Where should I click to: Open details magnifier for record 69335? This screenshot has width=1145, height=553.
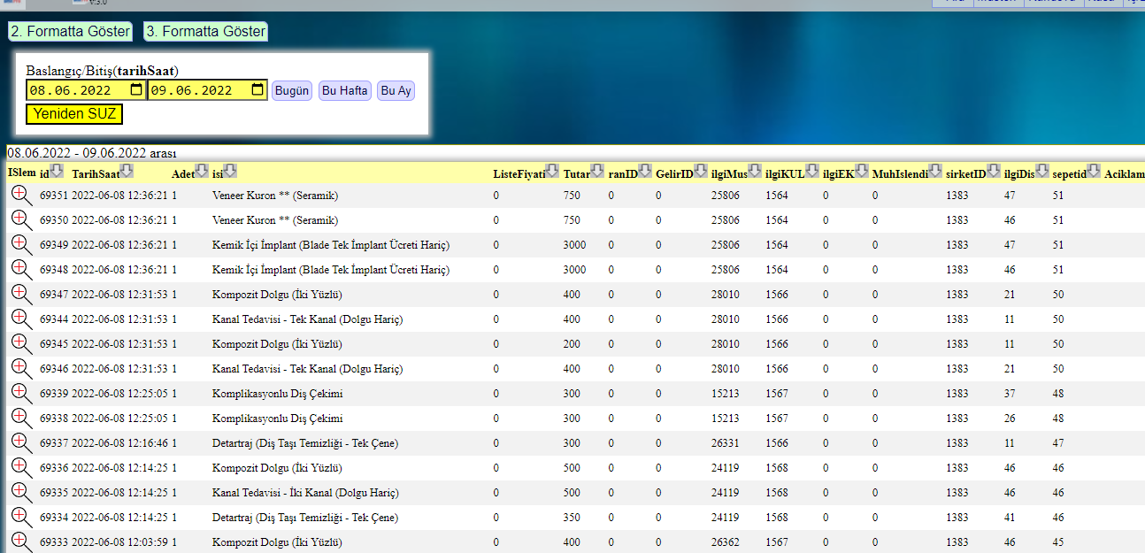20,491
